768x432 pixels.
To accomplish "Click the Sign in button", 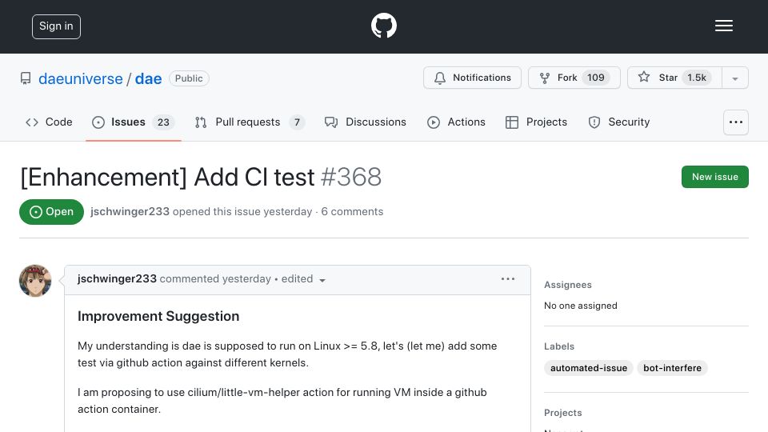I will click(56, 26).
